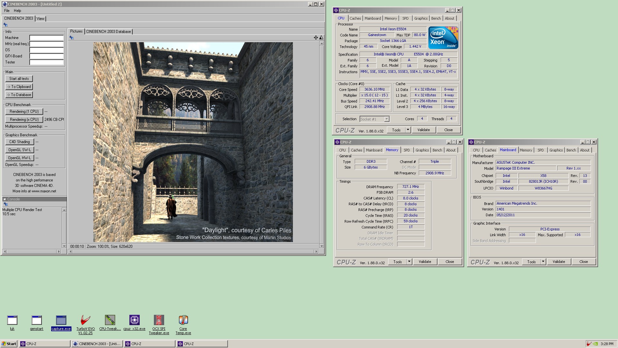Click the 2496 CB-CPU score text
The width and height of the screenshot is (618, 348).
click(54, 120)
